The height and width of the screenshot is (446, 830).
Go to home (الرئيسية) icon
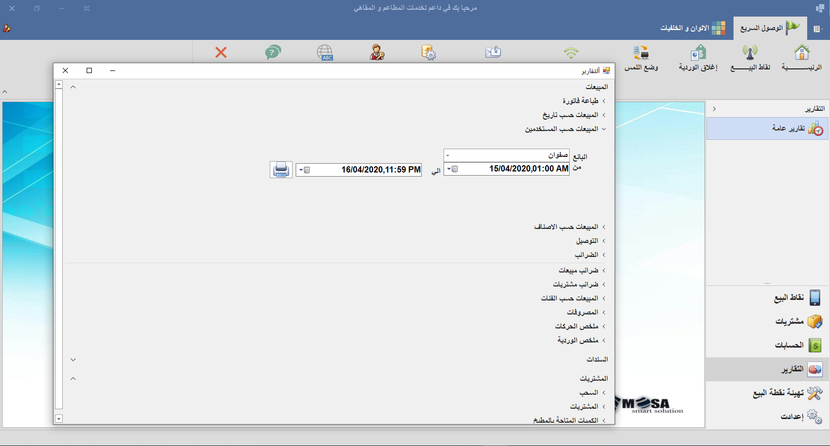(801, 58)
